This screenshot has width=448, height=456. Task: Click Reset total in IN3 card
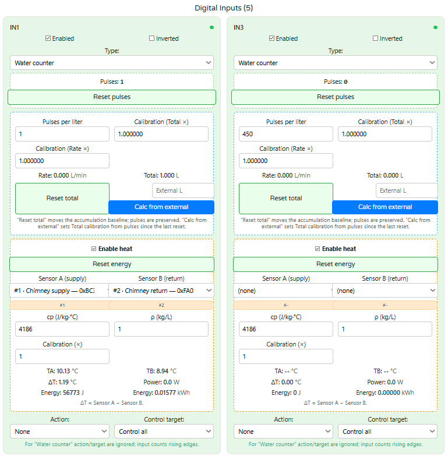286,199
